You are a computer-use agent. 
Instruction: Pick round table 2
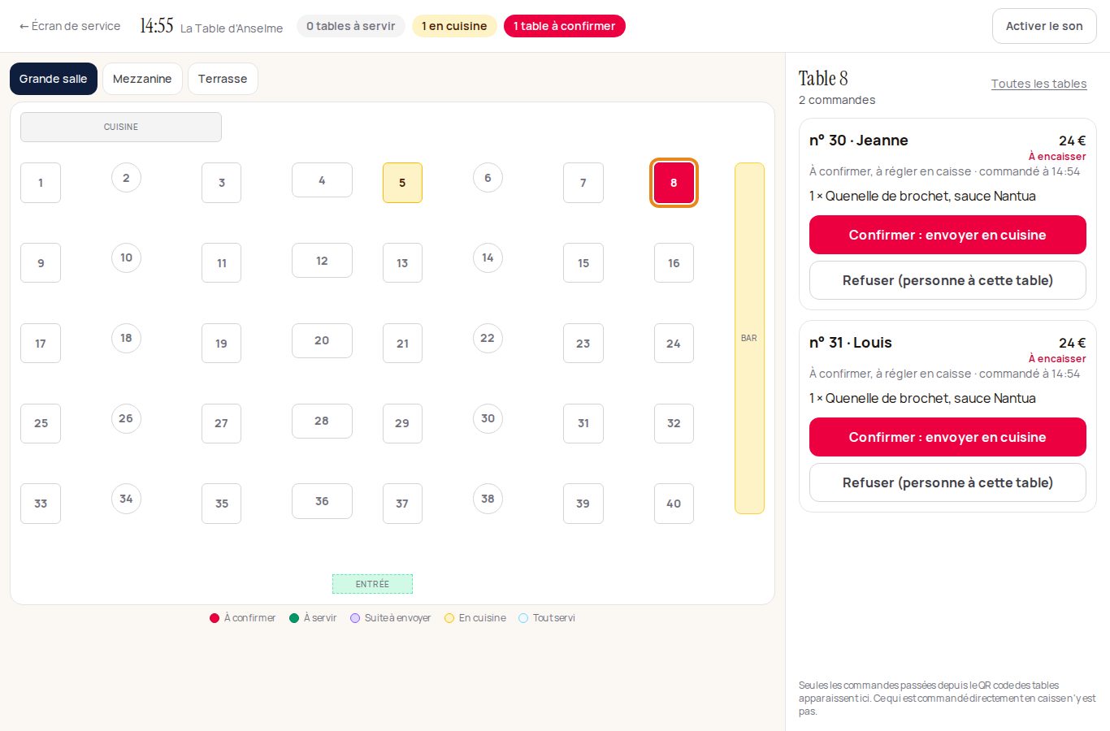click(126, 178)
